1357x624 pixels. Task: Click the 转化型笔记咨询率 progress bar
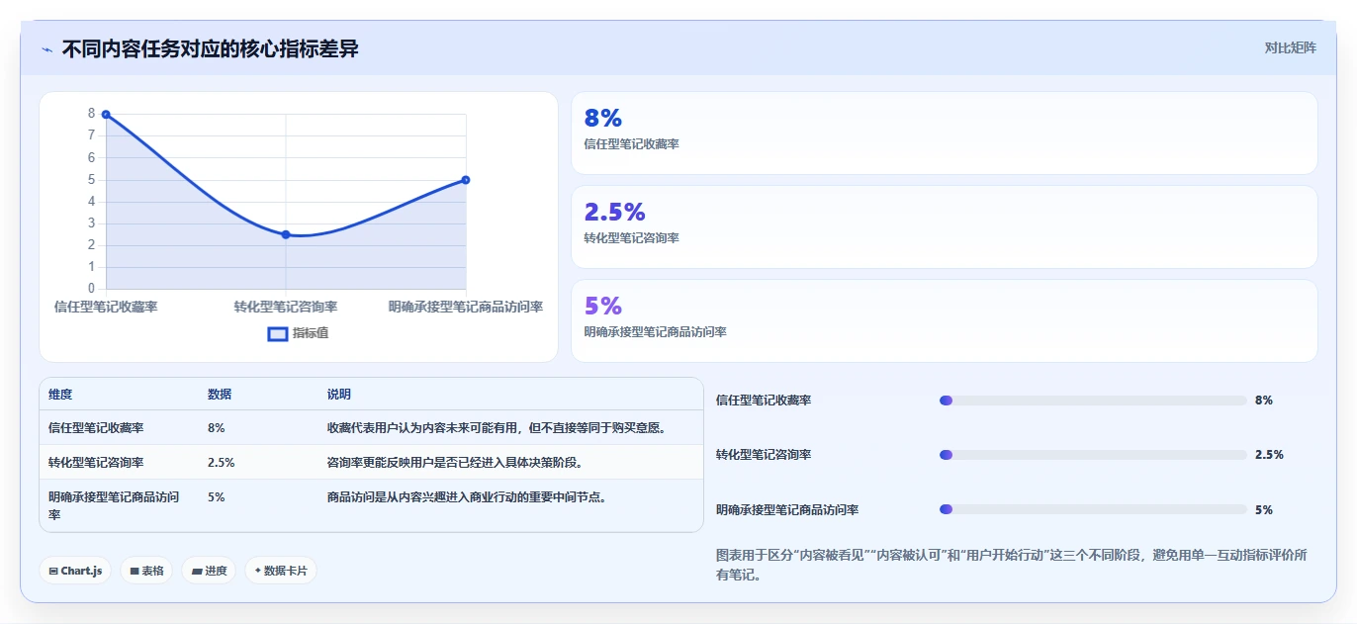tap(1093, 455)
